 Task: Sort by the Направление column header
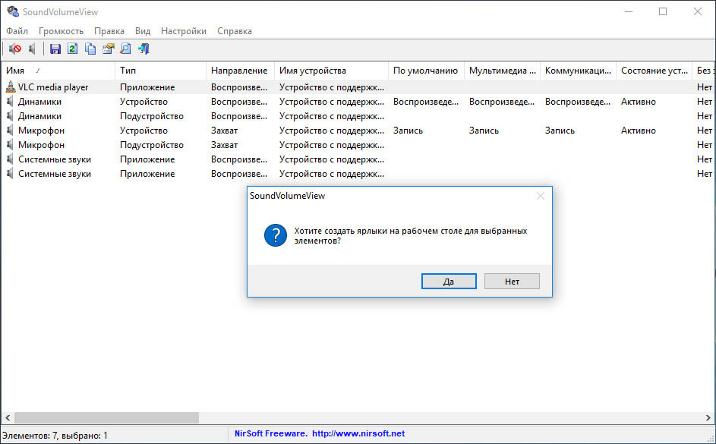point(240,71)
